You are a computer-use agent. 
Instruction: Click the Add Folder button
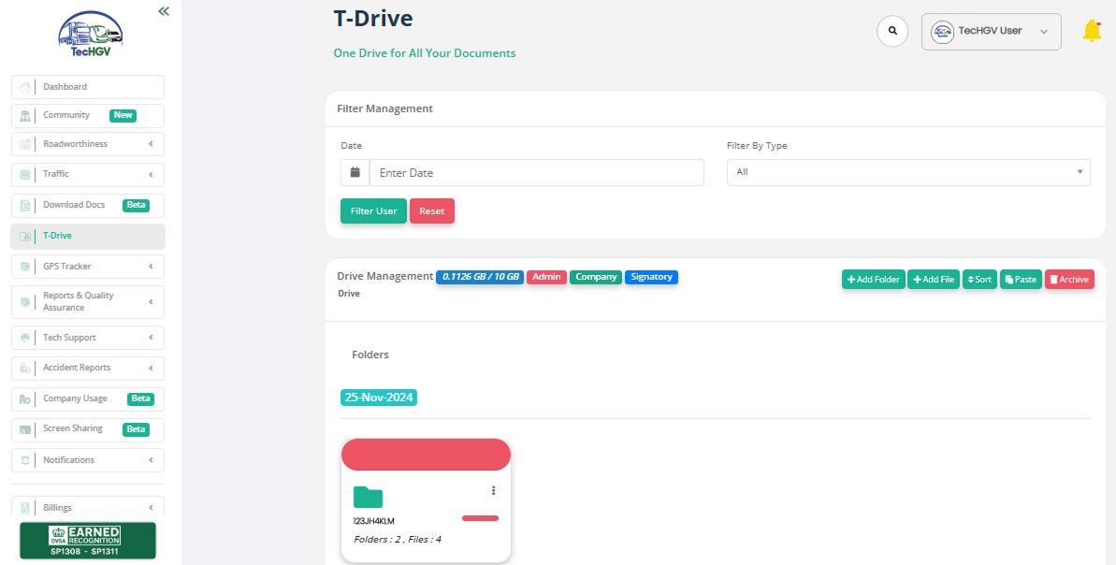click(x=874, y=280)
